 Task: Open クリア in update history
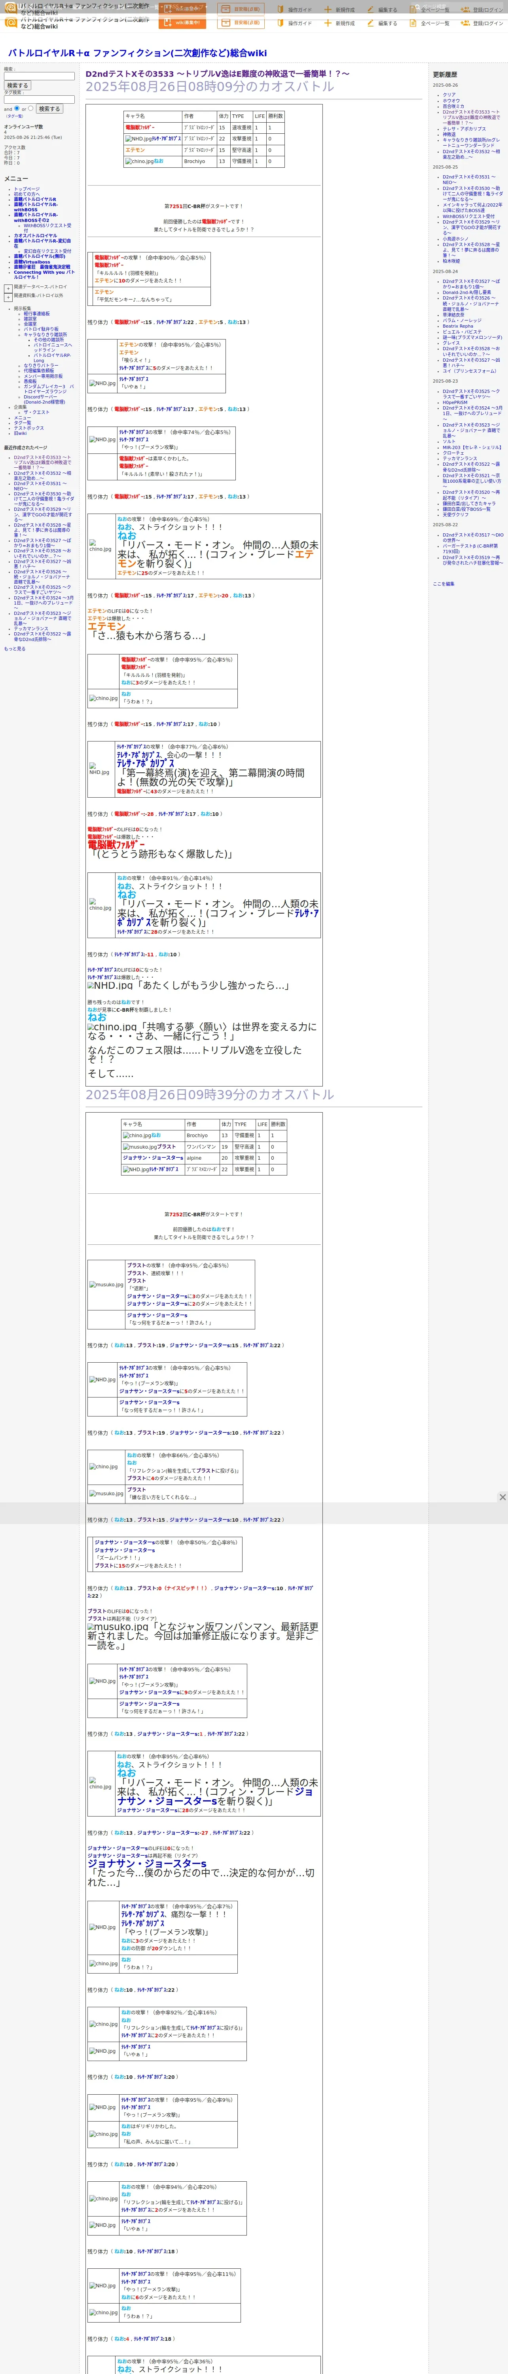click(x=449, y=95)
